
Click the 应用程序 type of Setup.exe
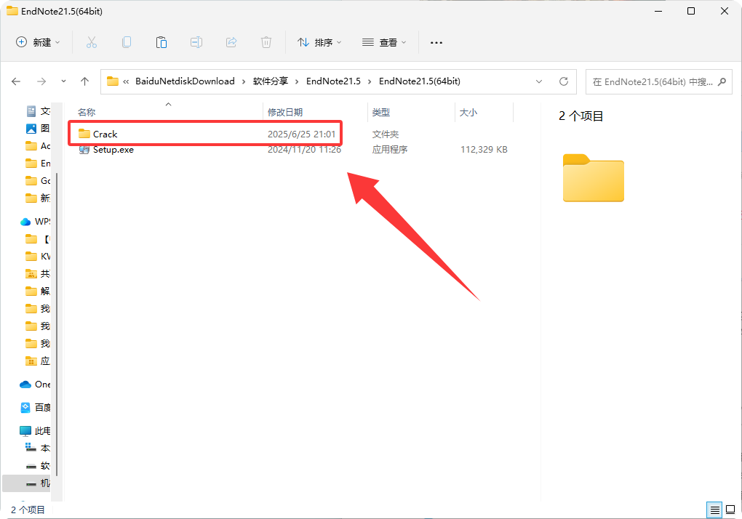click(x=389, y=150)
